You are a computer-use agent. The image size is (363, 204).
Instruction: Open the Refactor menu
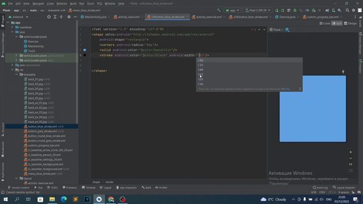pyautogui.click(x=62, y=4)
